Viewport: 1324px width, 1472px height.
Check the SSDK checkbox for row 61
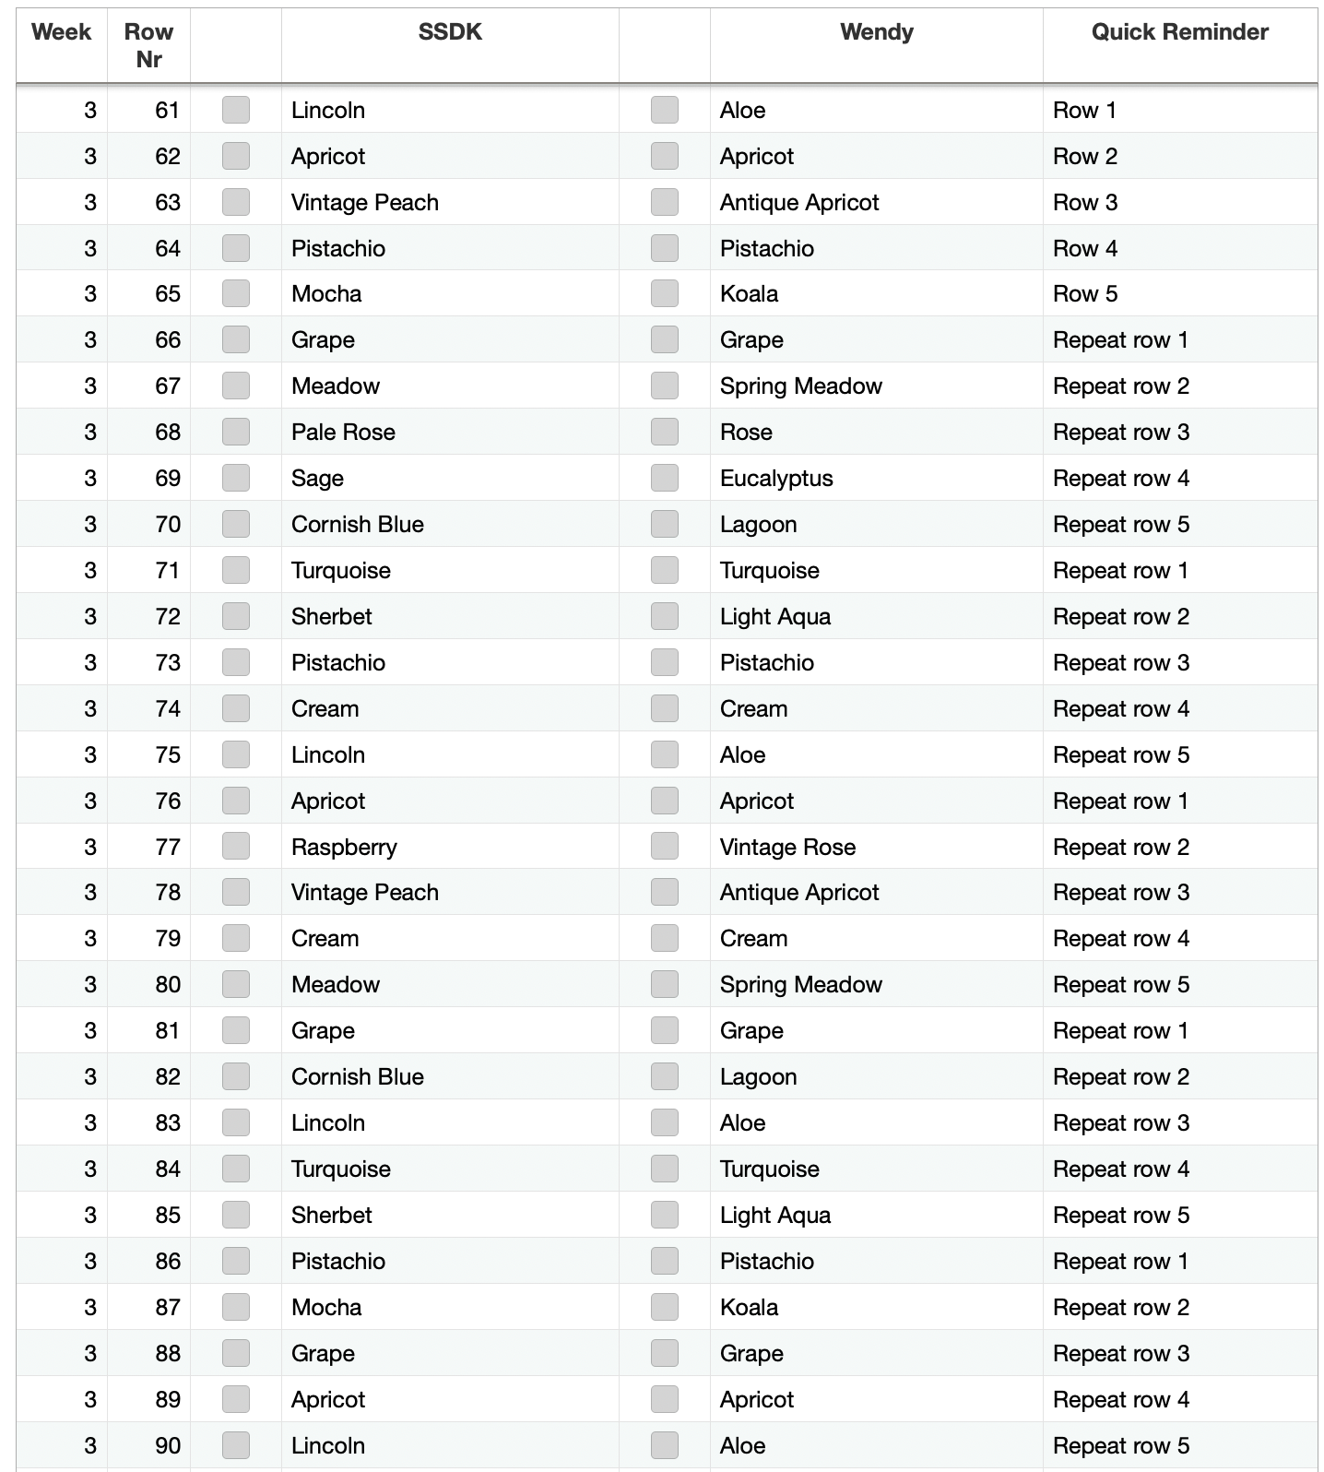pyautogui.click(x=236, y=110)
